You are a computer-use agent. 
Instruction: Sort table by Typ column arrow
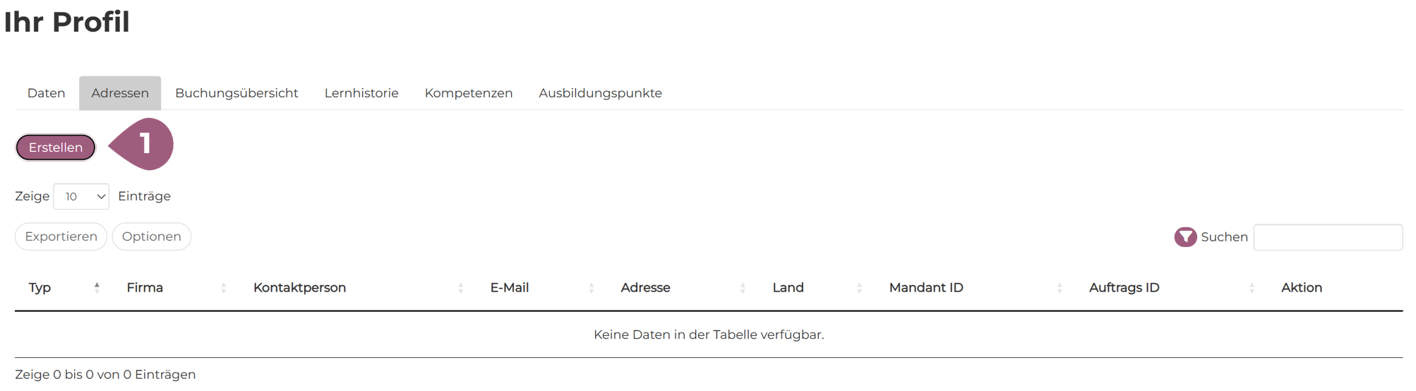(97, 287)
